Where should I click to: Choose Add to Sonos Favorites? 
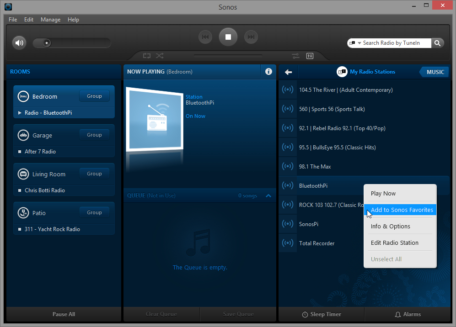400,210
